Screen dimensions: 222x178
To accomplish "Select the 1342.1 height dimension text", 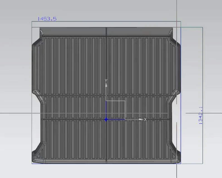I will pyautogui.click(x=201, y=116).
